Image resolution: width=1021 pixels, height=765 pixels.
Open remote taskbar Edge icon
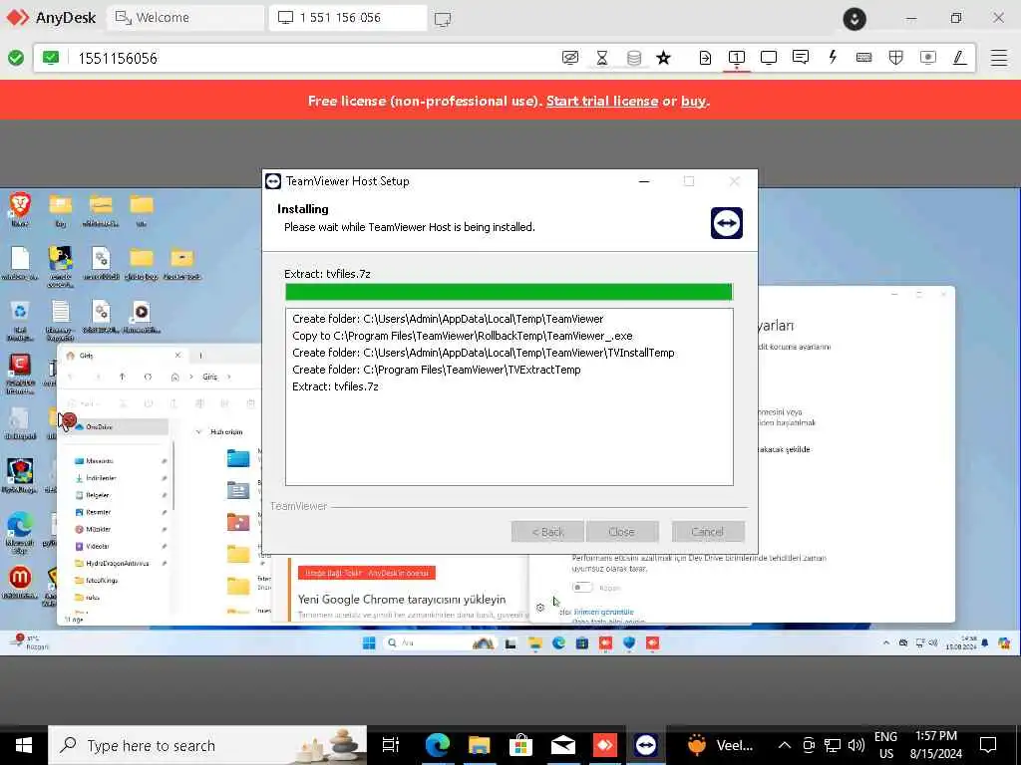pyautogui.click(x=558, y=643)
